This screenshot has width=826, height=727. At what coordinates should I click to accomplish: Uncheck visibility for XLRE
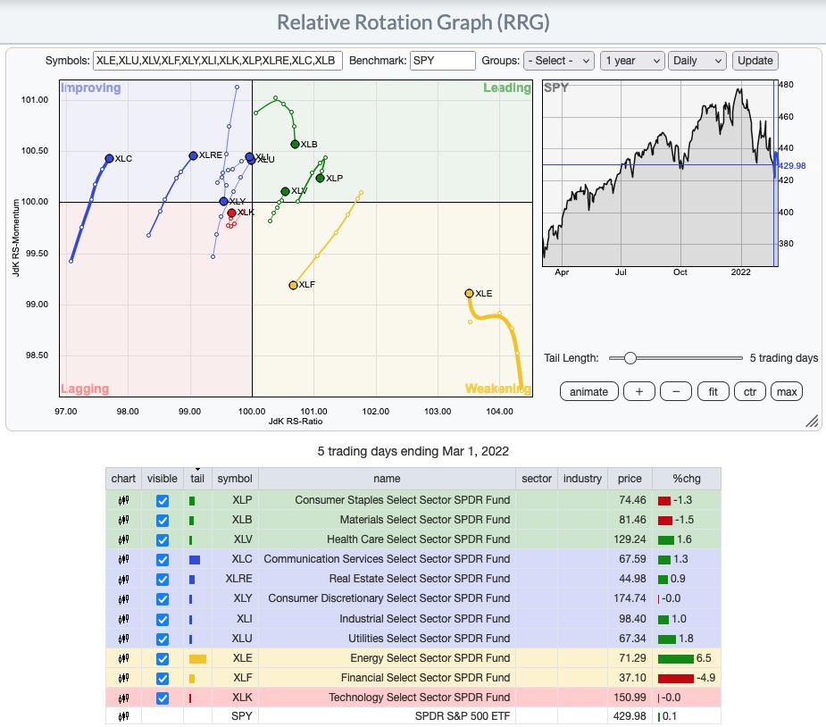163,580
